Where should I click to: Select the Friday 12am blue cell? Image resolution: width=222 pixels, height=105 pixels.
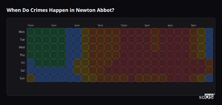[31, 63]
